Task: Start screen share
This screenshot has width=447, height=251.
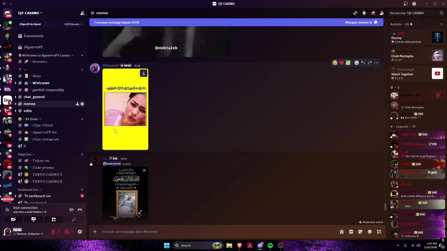Action: (34, 219)
